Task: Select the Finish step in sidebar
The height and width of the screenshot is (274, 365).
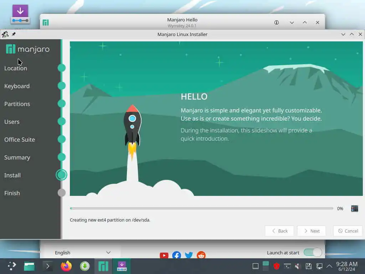Action: 12,193
